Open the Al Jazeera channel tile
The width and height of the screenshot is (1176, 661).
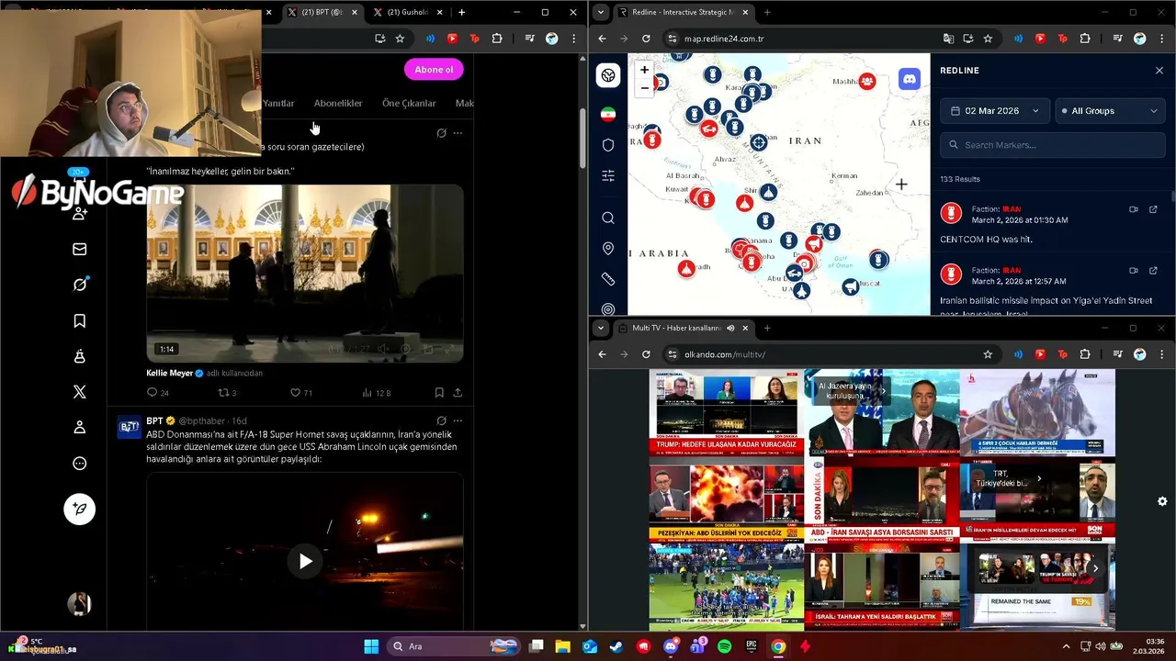point(881,413)
